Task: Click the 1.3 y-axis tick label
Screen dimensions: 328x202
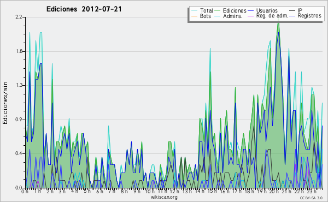Action: coord(19,85)
